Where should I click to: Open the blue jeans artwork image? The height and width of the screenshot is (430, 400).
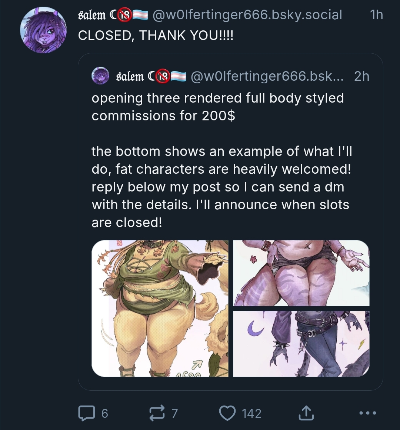[x=301, y=344]
